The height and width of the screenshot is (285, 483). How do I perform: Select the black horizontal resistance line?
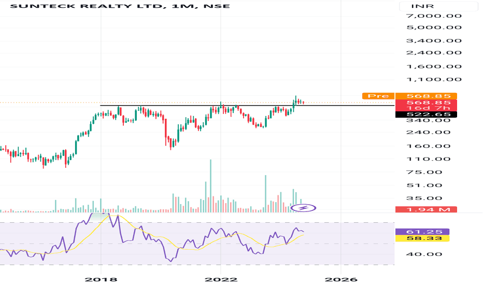click(x=247, y=106)
